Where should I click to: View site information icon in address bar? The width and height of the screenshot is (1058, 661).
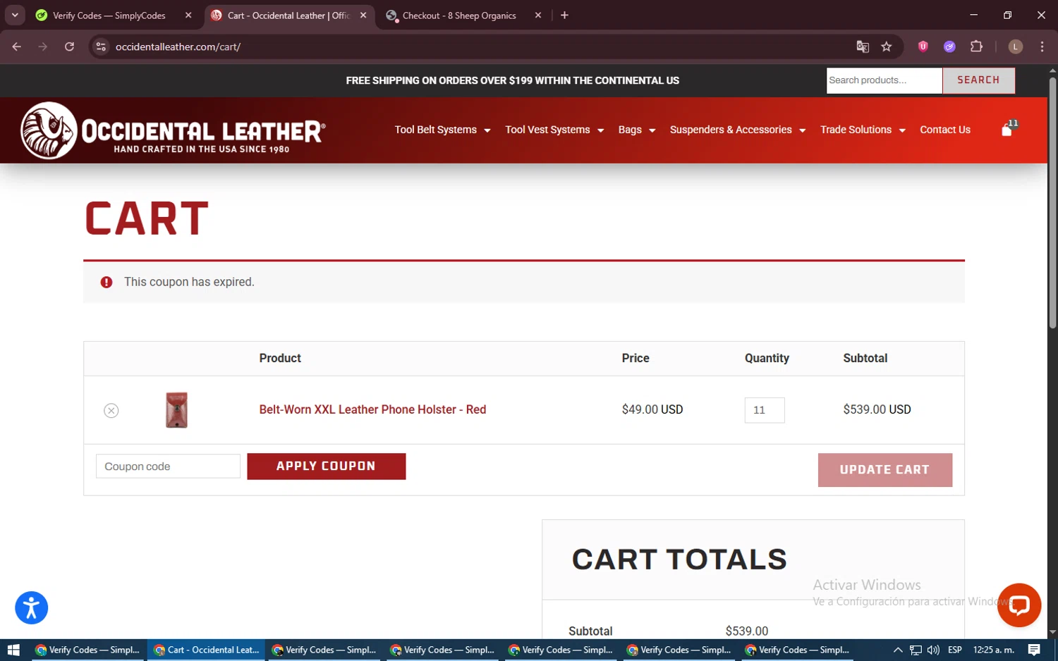101,47
